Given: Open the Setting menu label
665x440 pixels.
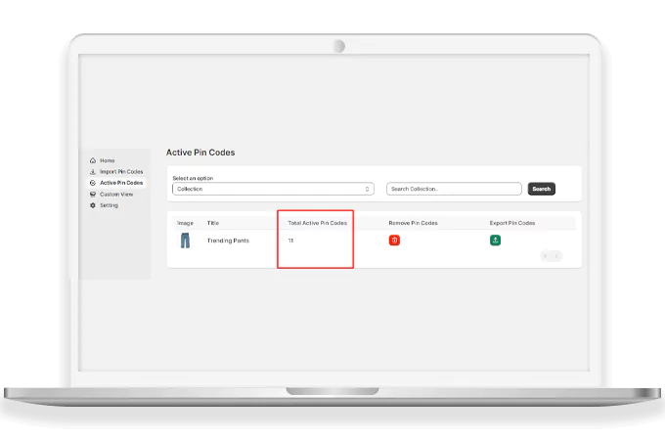Looking at the screenshot, I should [x=109, y=205].
